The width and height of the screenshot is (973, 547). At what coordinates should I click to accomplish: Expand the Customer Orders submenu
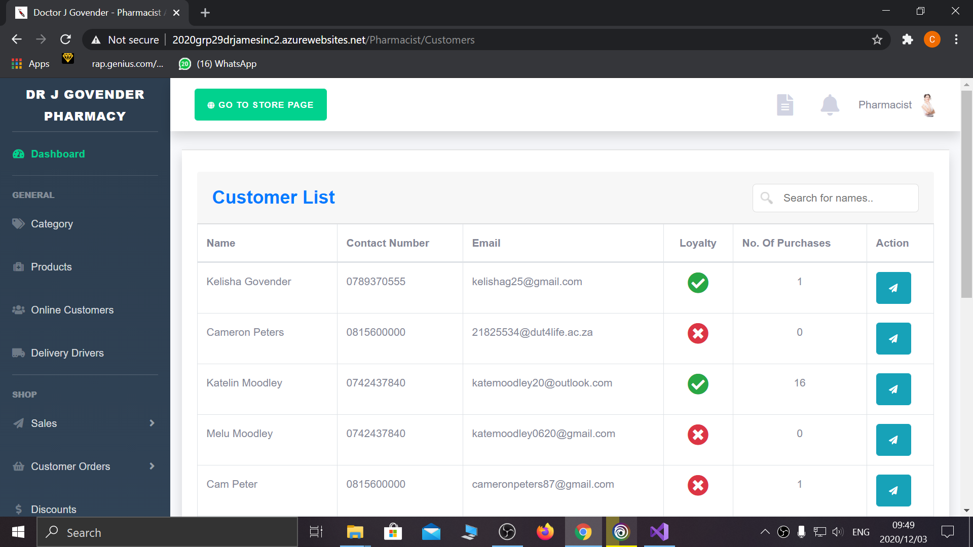[x=152, y=466]
